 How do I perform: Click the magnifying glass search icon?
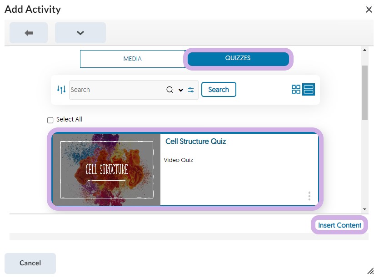pyautogui.click(x=170, y=90)
